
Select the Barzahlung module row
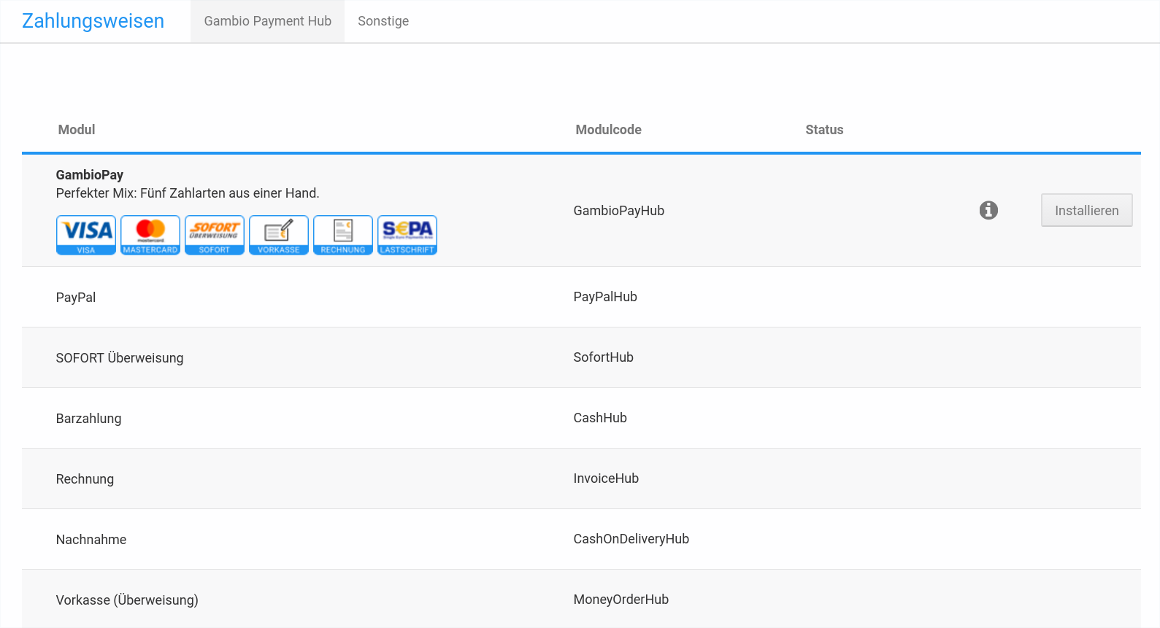tap(88, 419)
